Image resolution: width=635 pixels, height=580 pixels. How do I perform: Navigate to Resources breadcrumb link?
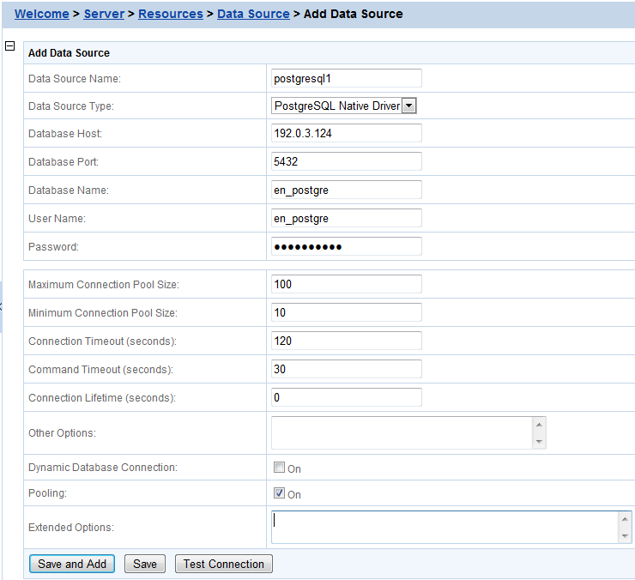click(x=170, y=14)
